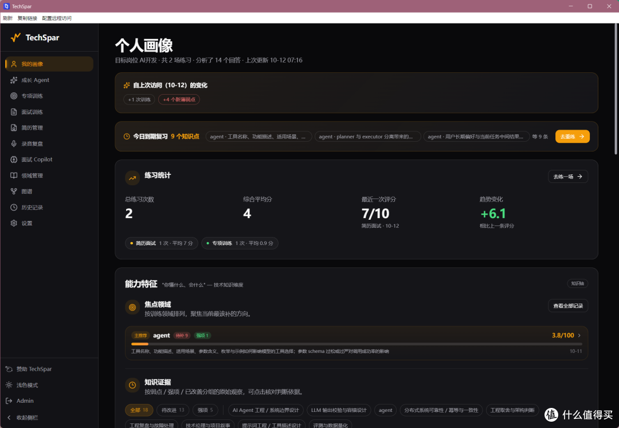Click the +1 次训练 chip

pyautogui.click(x=139, y=100)
